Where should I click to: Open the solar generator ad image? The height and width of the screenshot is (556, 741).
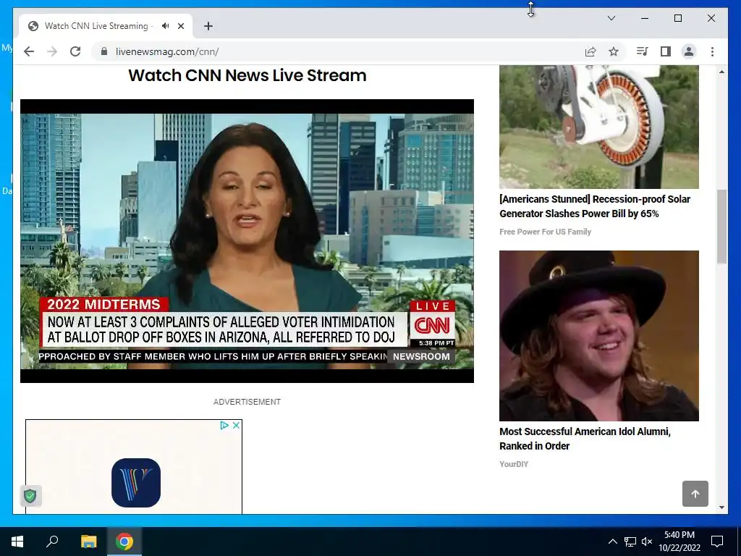[x=598, y=127]
